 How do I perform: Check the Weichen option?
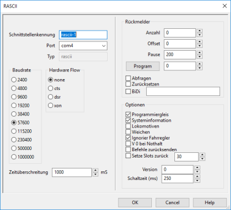click(x=128, y=132)
